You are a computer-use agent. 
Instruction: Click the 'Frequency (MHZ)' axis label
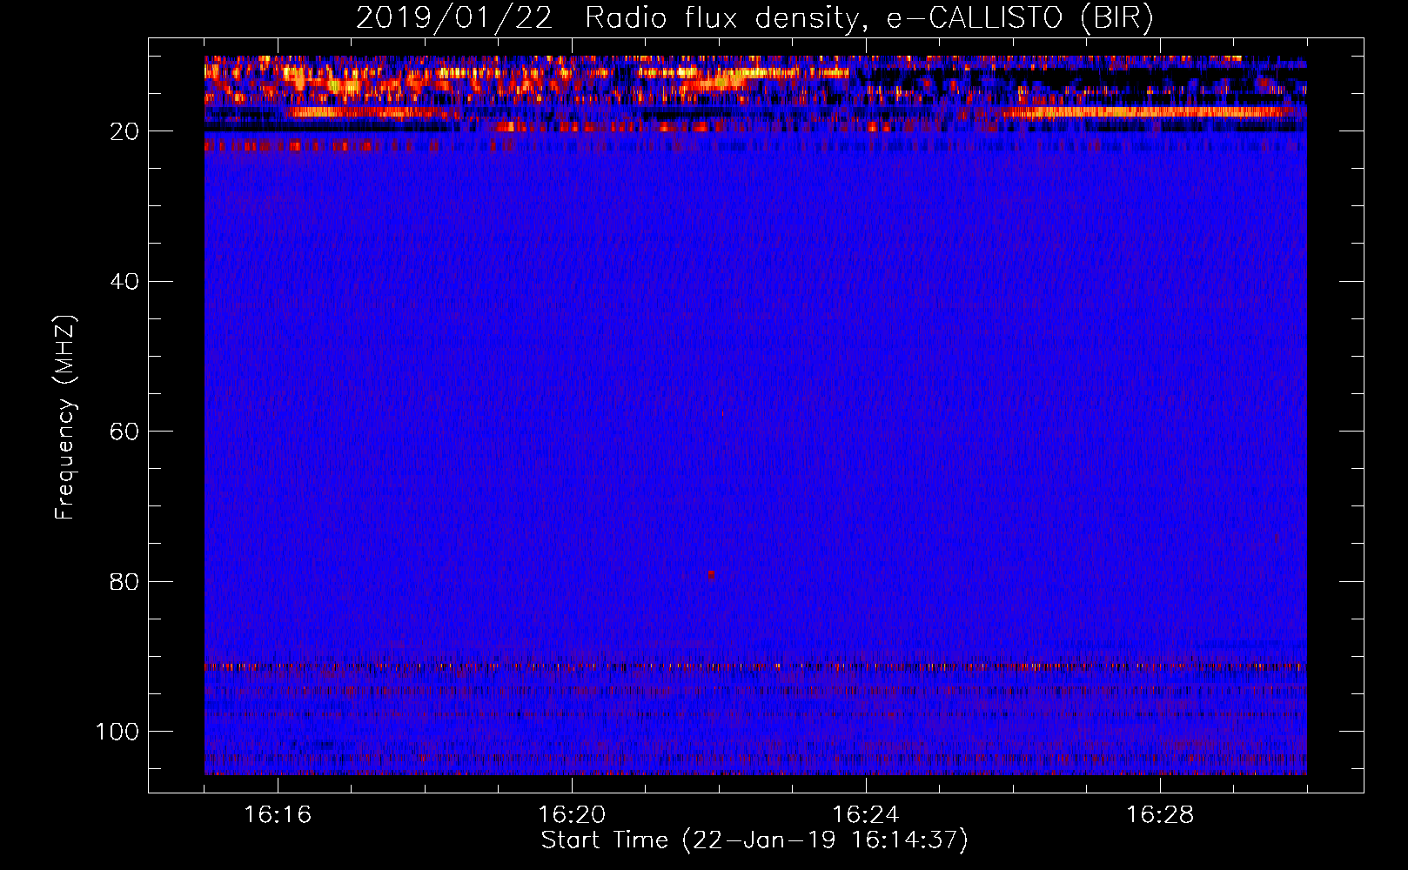coord(65,417)
